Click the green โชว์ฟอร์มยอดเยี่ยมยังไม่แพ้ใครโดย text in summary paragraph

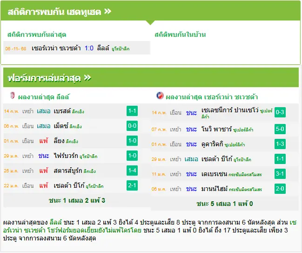[x=94, y=230]
